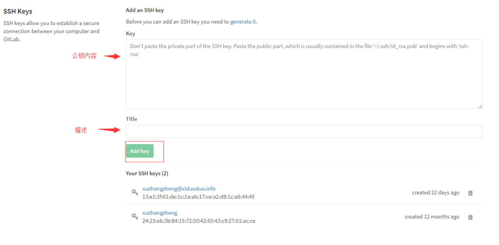Click into the Title input field

(x=304, y=131)
